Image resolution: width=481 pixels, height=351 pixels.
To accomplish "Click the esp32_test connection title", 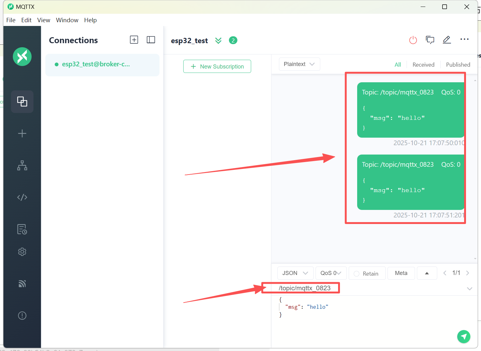I will (189, 41).
